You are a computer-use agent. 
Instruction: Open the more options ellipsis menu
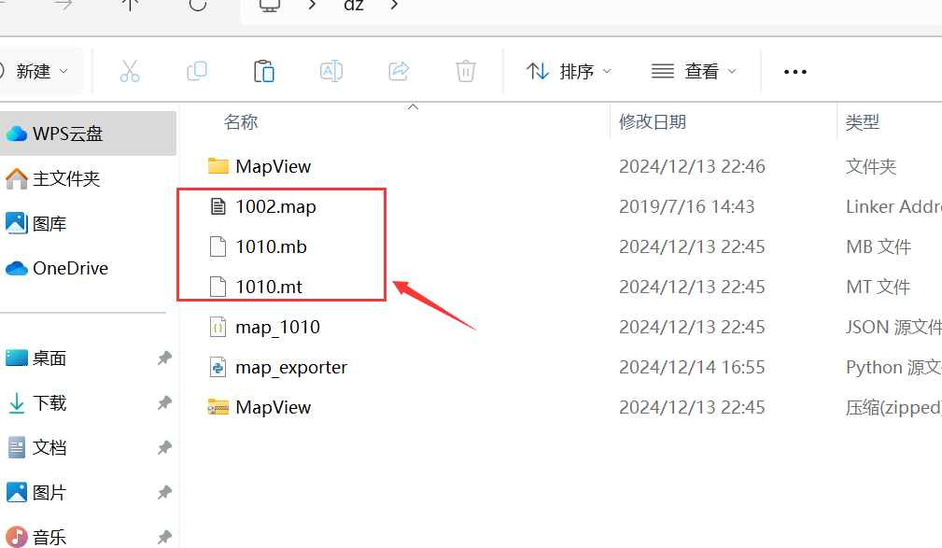pos(794,72)
